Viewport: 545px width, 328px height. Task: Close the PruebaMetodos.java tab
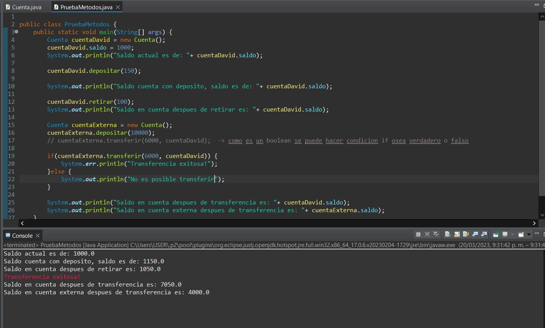[x=118, y=7]
